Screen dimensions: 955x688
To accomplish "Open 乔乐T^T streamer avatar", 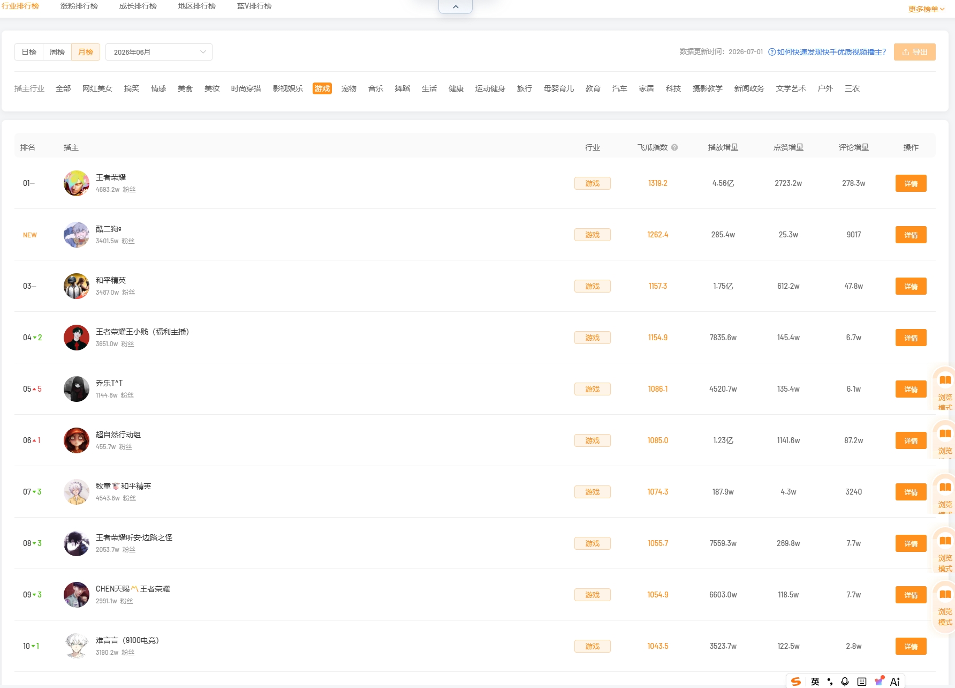I will (x=77, y=389).
